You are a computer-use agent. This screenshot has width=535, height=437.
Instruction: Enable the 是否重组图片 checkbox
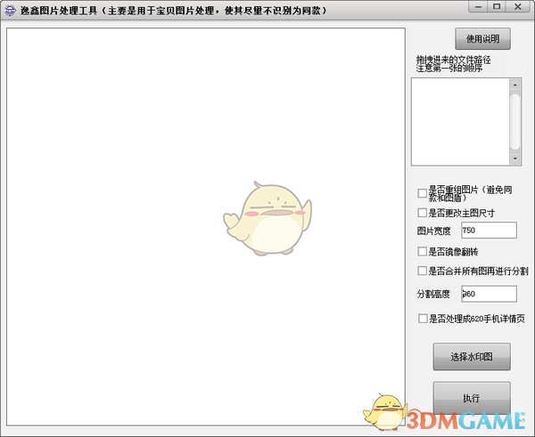point(423,193)
